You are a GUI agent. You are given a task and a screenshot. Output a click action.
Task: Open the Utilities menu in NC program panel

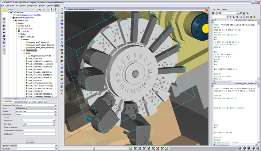tap(224, 9)
